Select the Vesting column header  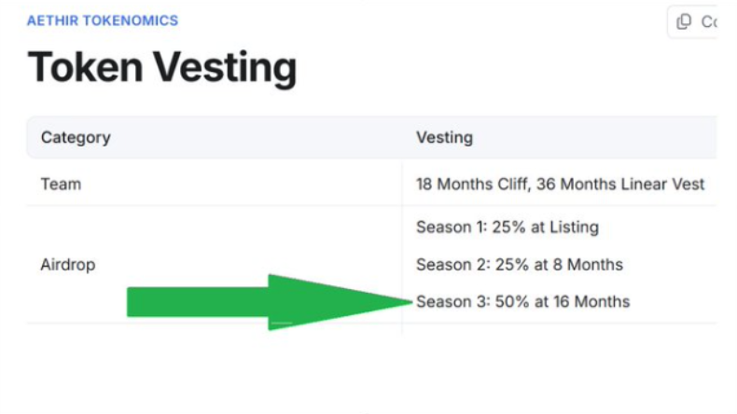444,137
